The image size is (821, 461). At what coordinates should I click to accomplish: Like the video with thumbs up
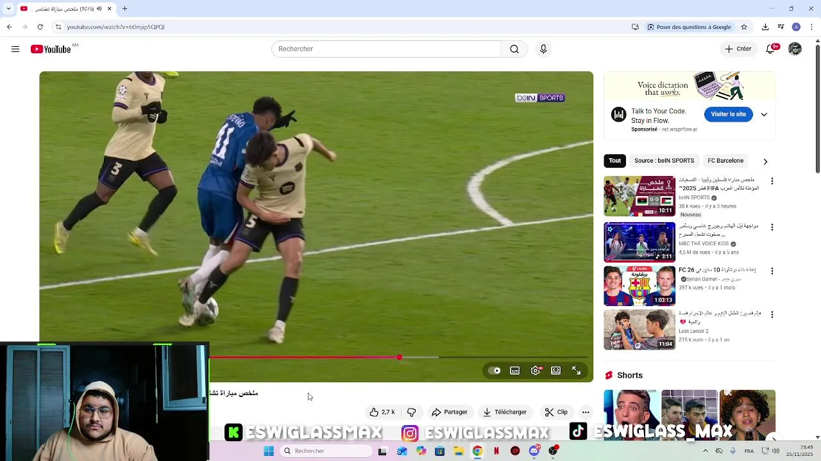click(x=382, y=412)
